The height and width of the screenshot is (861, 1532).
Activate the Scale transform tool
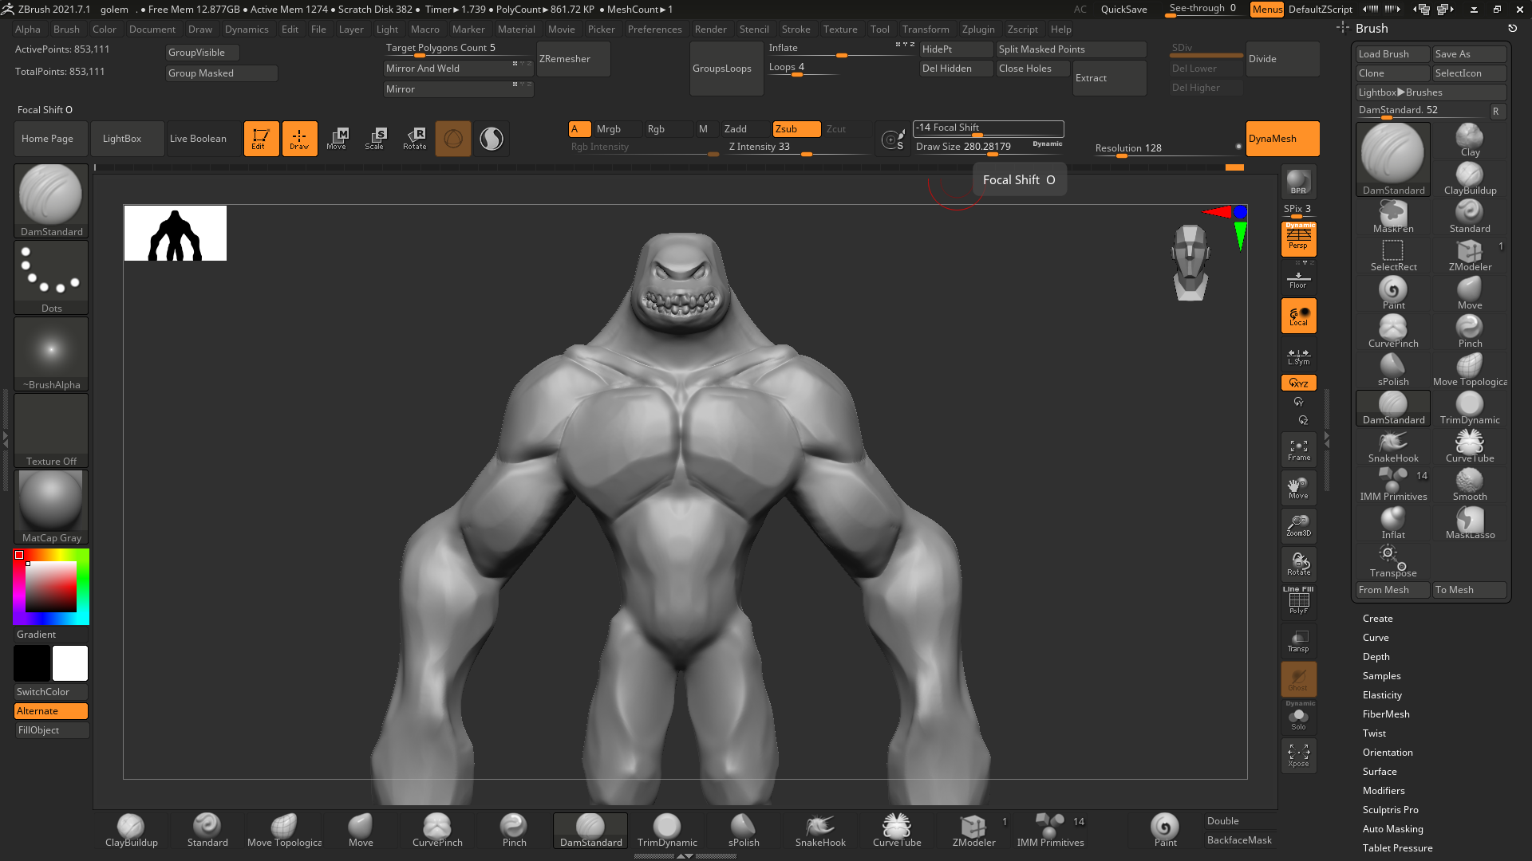(375, 139)
